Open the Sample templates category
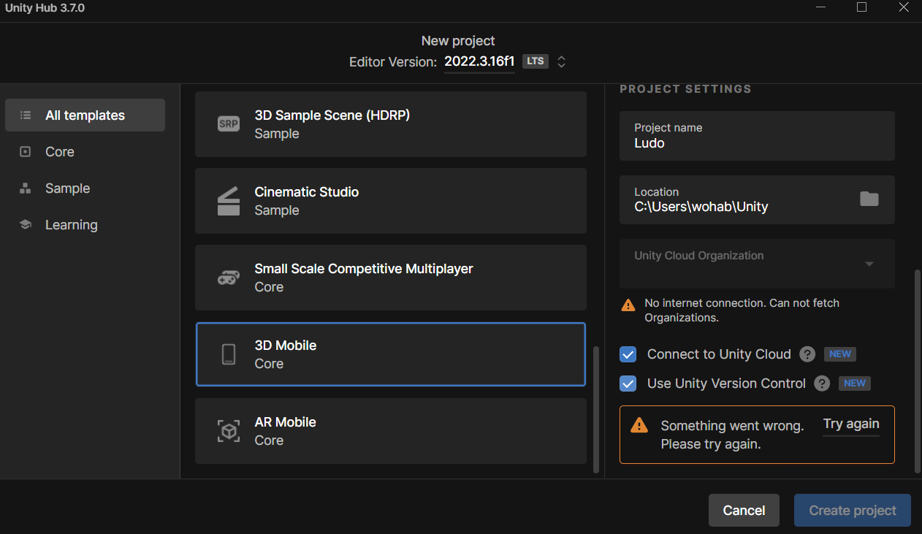Image resolution: width=922 pixels, height=534 pixels. pos(67,188)
